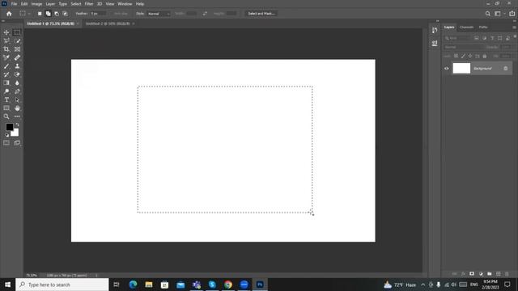Select the Horizontal Type tool
The image size is (518, 291).
pyautogui.click(x=6, y=99)
